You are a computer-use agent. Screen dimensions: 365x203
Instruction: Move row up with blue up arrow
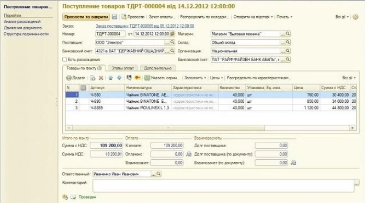pyautogui.click(x=110, y=78)
